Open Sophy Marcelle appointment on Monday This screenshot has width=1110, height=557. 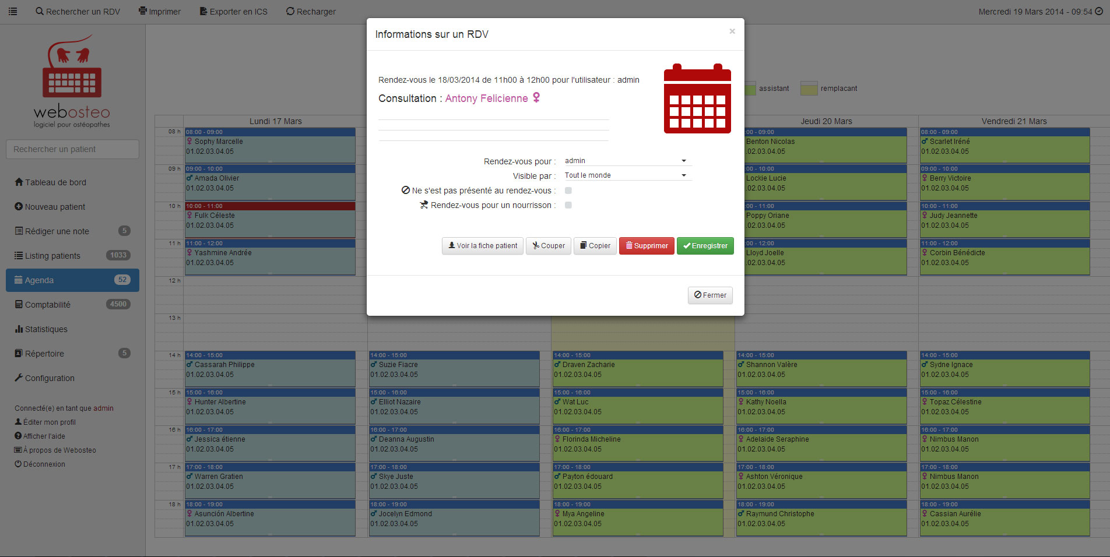pyautogui.click(x=270, y=146)
